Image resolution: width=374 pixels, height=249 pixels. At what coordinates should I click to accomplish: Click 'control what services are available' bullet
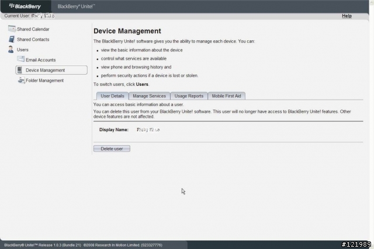click(x=134, y=58)
